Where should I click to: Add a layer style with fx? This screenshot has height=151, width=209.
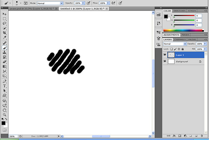[174, 136]
